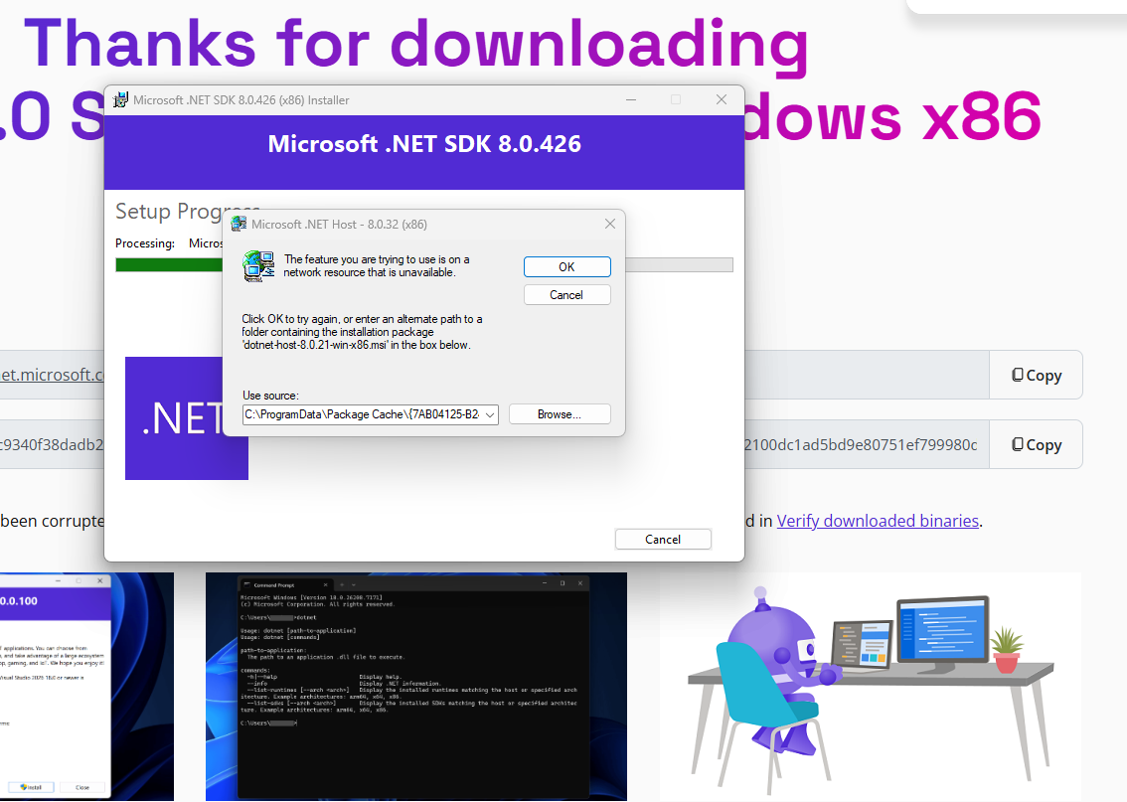The height and width of the screenshot is (802, 1127).
Task: Click the 'dotnet-host-8.0.21-win-x86.msi' instruction text
Action: [x=362, y=332]
